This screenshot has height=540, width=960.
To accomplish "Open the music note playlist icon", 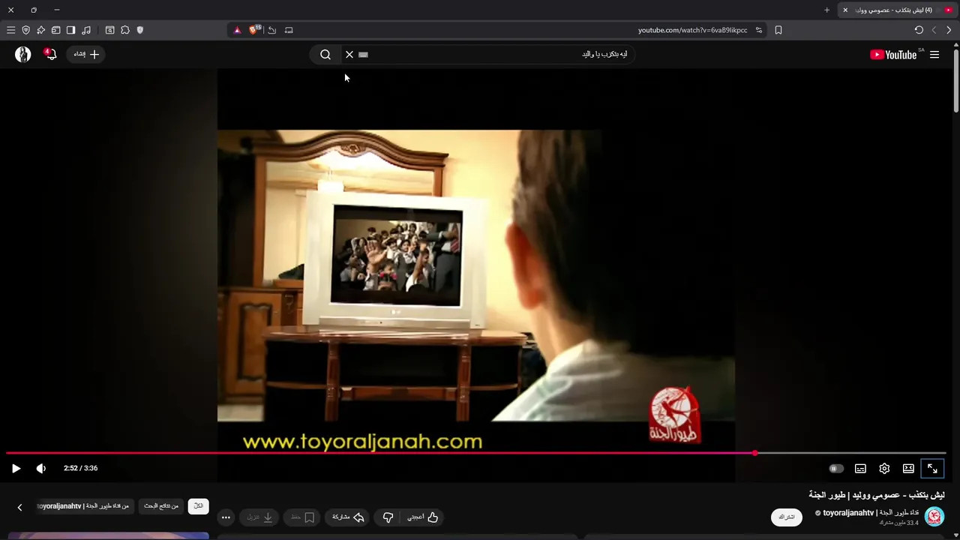I will pos(86,30).
